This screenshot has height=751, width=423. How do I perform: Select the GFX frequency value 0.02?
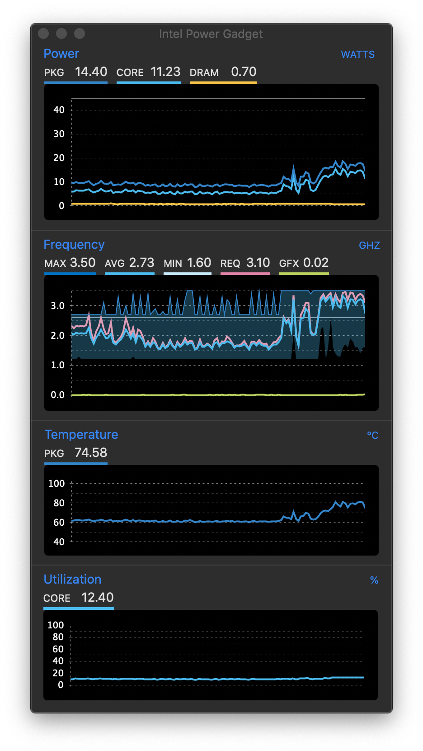(x=316, y=262)
